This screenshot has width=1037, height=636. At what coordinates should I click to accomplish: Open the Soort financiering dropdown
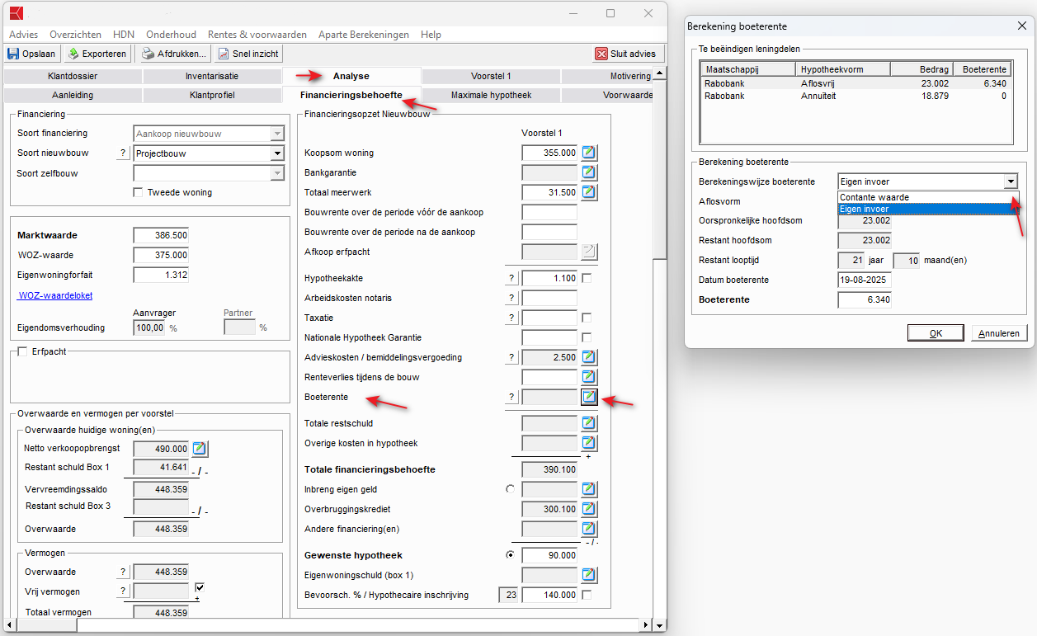point(277,134)
